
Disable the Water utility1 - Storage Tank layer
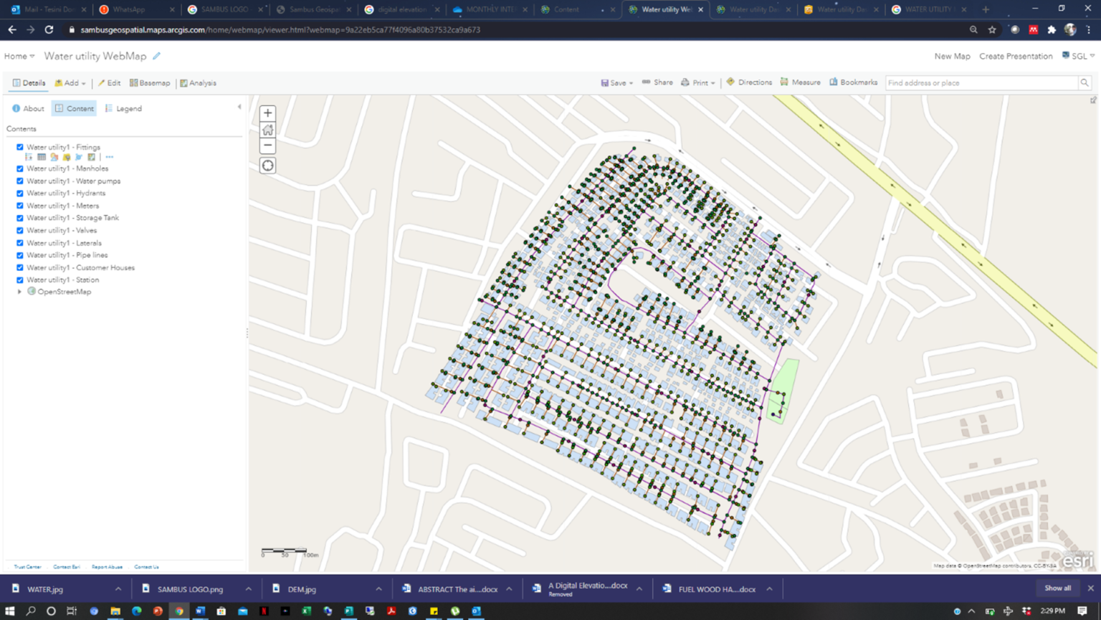tap(19, 218)
